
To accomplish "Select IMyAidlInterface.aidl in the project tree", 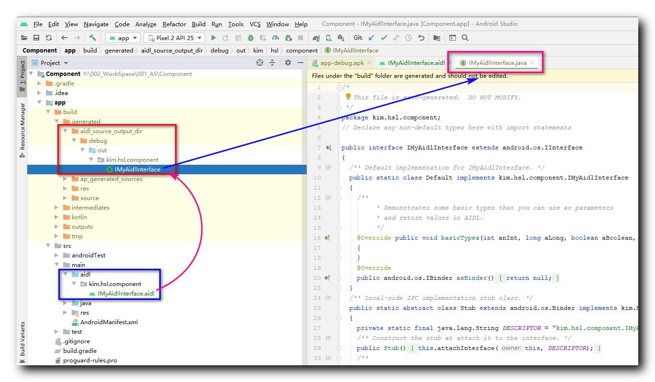I will click(126, 293).
